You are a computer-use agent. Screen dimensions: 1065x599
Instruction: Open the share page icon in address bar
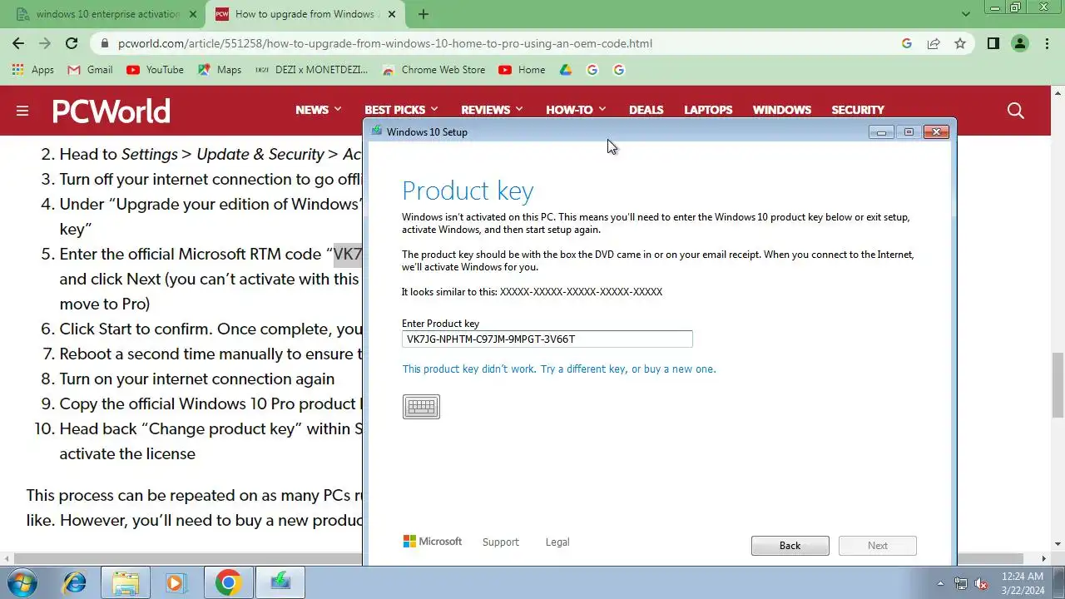(934, 43)
